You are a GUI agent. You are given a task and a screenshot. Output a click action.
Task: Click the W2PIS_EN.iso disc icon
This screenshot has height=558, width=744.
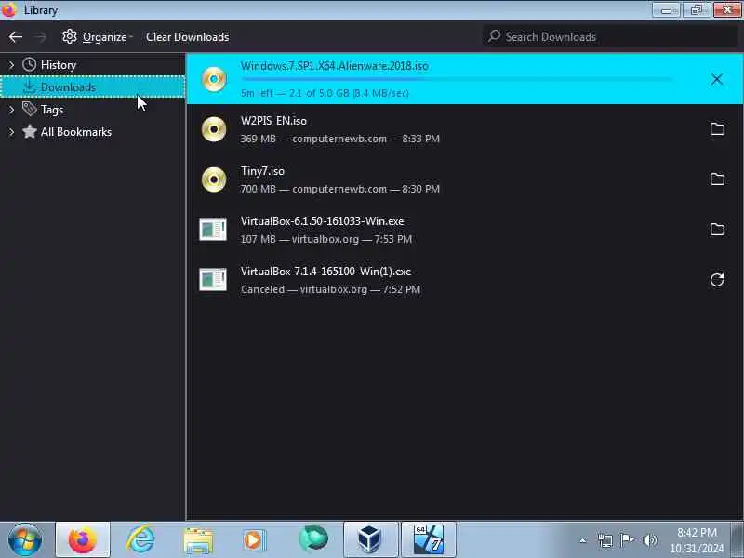pyautogui.click(x=214, y=129)
